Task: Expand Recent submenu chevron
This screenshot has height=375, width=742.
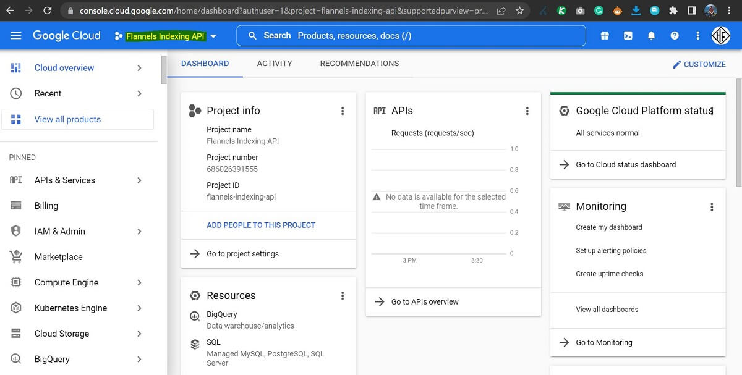Action: (139, 93)
